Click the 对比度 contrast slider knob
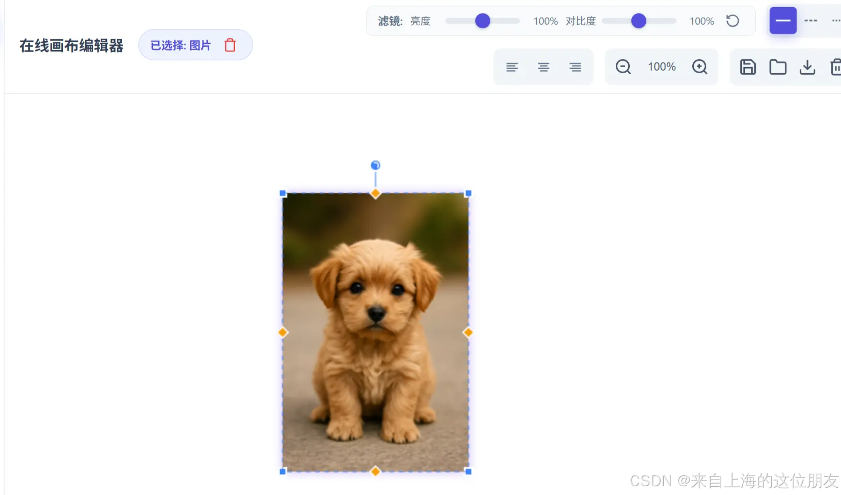This screenshot has width=841, height=495. click(639, 21)
